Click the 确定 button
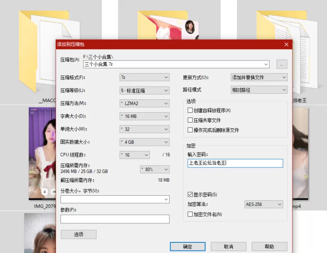 (188, 247)
